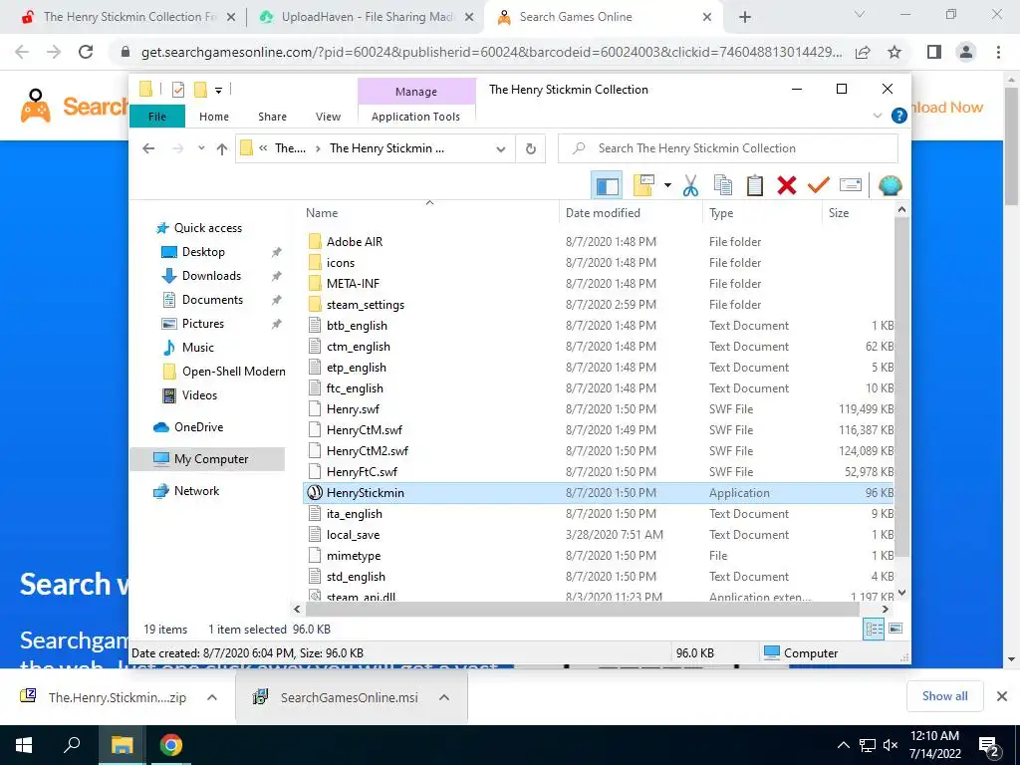The image size is (1020, 765).
Task: Click the folder view options toolbar icon
Action: tap(643, 186)
